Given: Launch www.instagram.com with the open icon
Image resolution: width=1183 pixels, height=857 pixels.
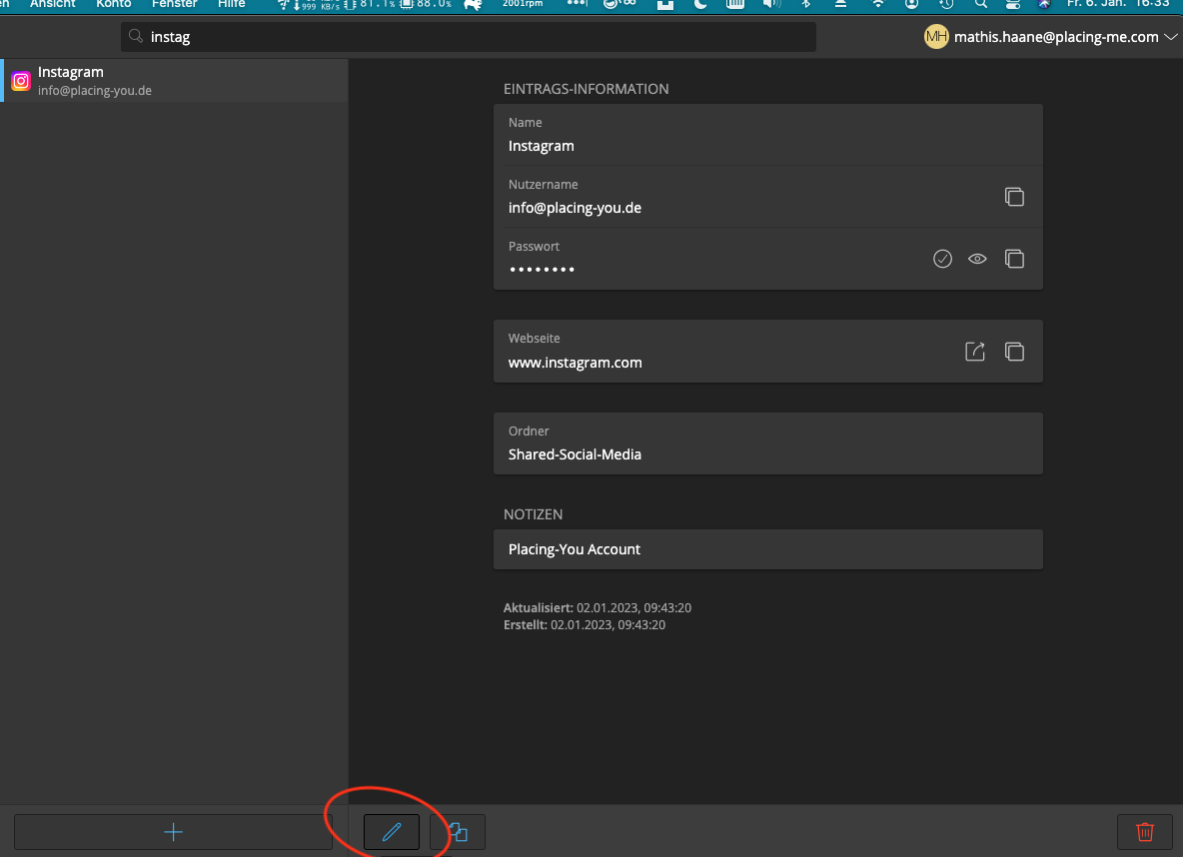Looking at the screenshot, I should pyautogui.click(x=974, y=352).
